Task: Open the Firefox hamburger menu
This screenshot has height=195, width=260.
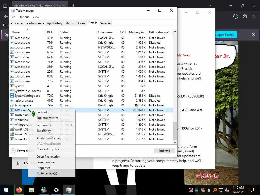Action: click(x=254, y=16)
